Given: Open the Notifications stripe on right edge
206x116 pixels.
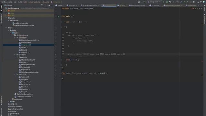Looking at the screenshot, I should click(205, 19).
